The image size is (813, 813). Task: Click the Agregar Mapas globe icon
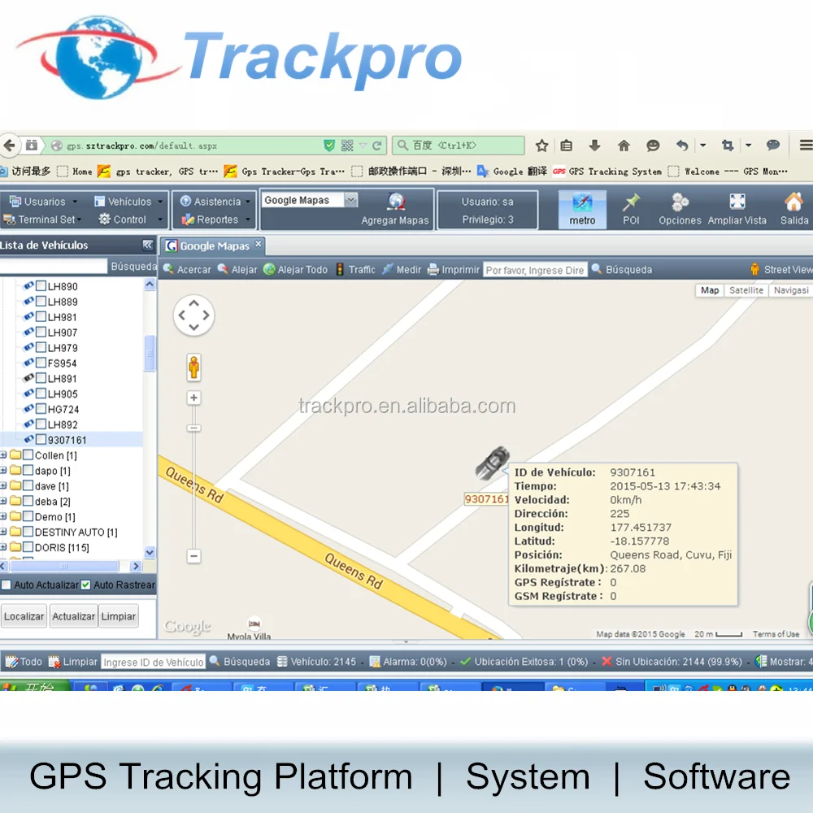tap(396, 202)
